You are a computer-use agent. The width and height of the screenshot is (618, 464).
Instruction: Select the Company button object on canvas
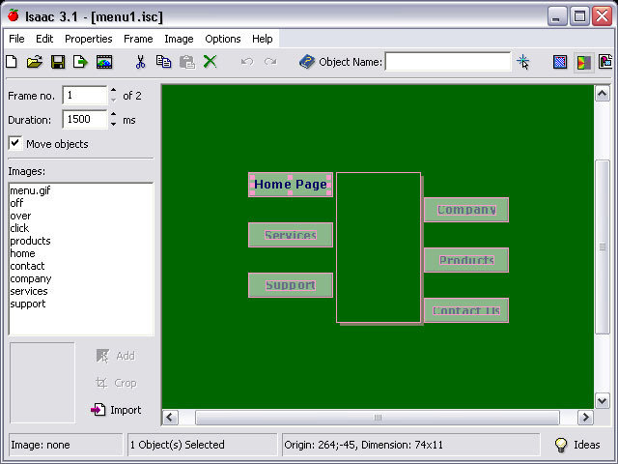point(466,210)
